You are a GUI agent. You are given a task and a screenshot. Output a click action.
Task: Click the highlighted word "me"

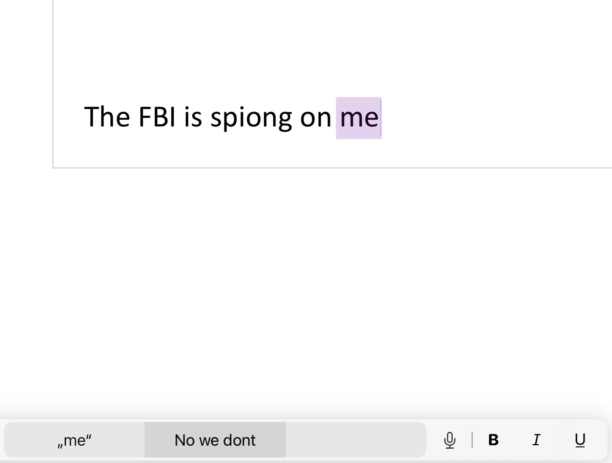click(x=359, y=118)
